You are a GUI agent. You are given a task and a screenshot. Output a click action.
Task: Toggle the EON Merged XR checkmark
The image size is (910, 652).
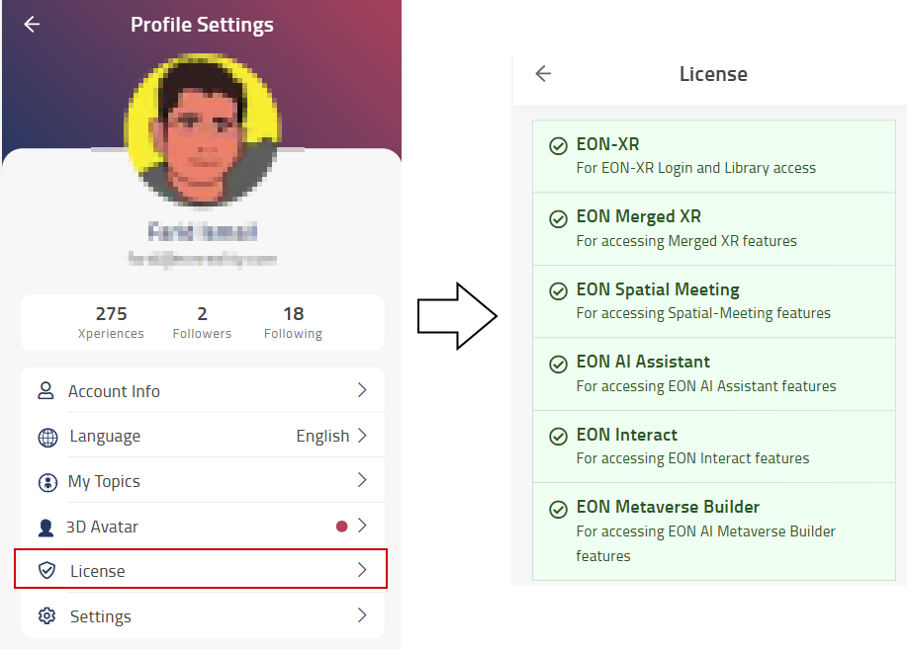point(558,218)
